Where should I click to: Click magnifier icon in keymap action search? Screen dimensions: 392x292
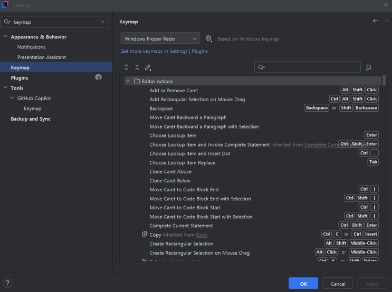pyautogui.click(x=262, y=67)
